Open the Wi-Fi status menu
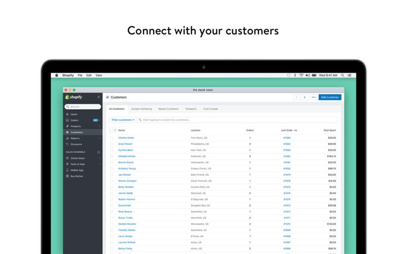 pyautogui.click(x=301, y=75)
